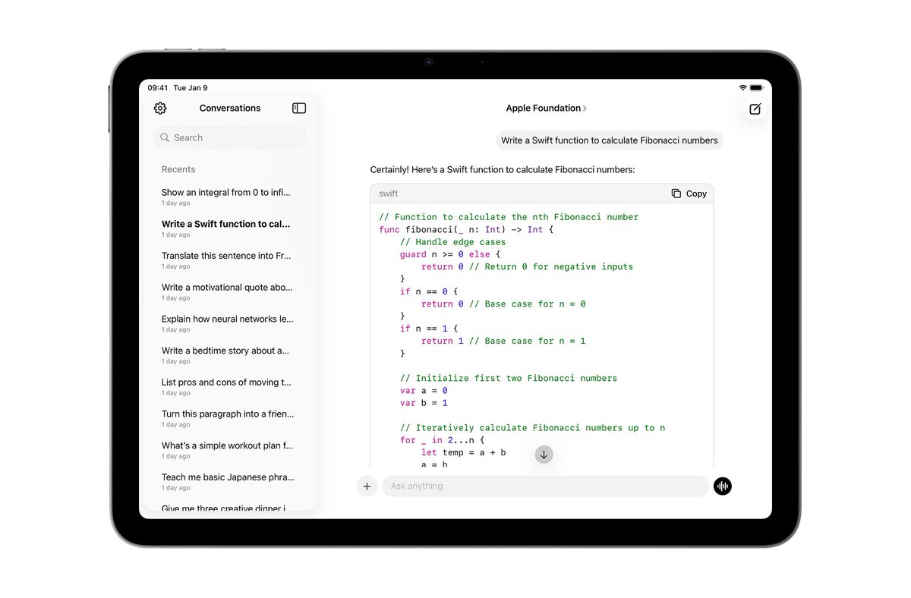Open settings with the gear icon

(160, 109)
